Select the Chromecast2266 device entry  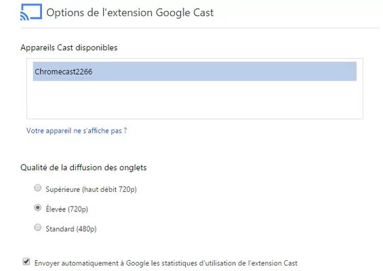click(x=195, y=72)
